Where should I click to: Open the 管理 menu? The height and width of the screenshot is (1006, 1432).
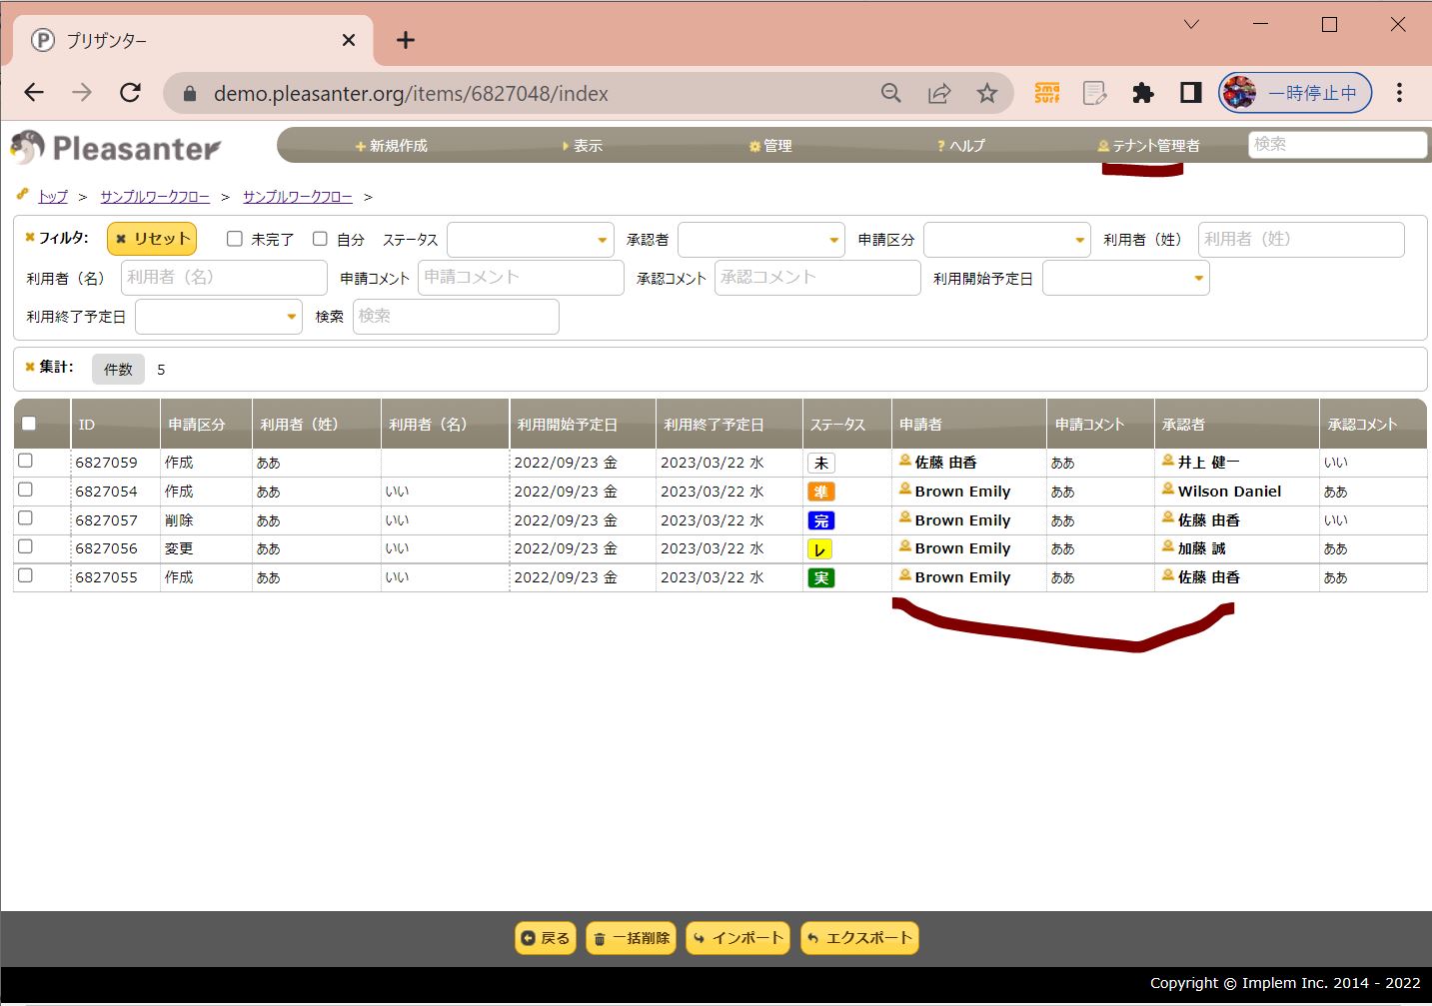[770, 146]
